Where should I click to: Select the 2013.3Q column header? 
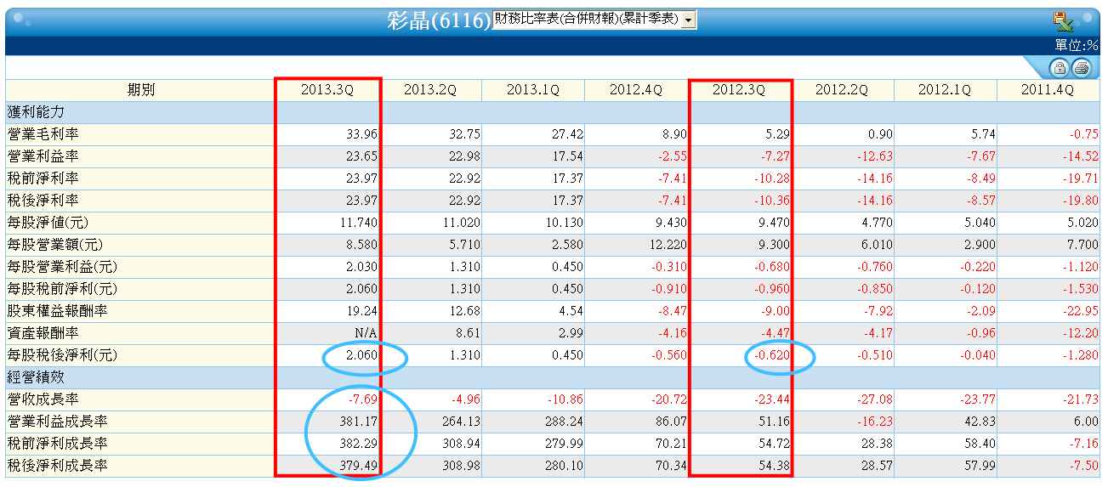pos(327,89)
